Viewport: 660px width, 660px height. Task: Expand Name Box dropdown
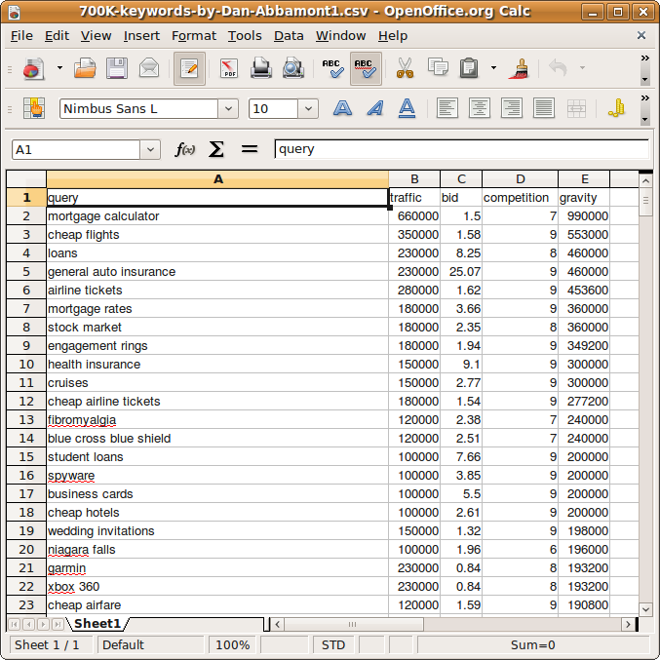150,150
